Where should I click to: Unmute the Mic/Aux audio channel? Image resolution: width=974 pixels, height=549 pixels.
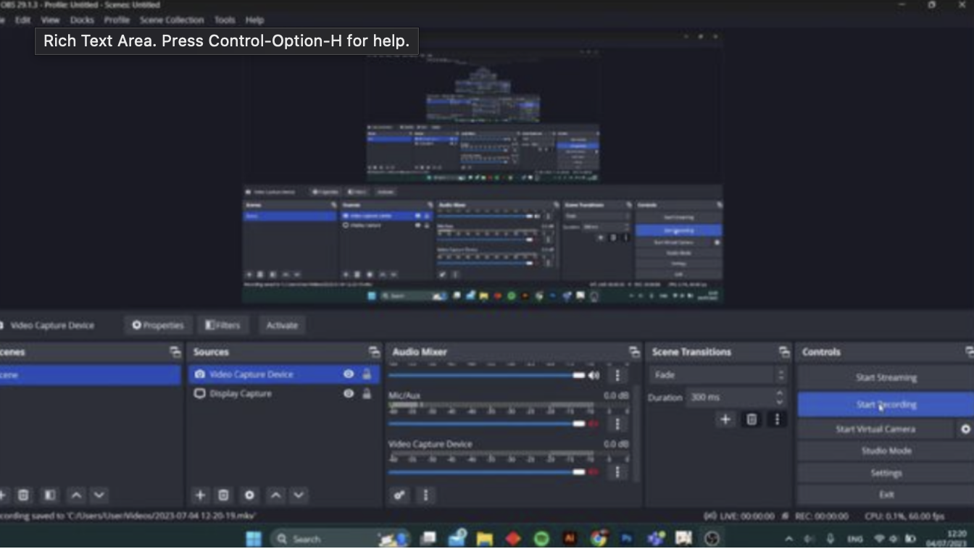[x=594, y=424]
